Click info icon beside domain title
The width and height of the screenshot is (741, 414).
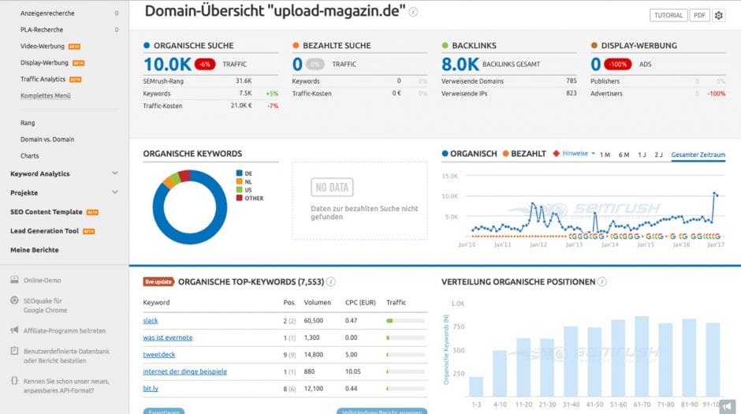[414, 13]
